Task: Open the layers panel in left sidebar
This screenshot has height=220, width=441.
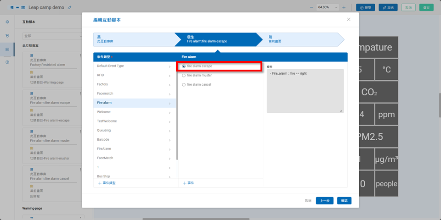Action: pyautogui.click(x=7, y=22)
